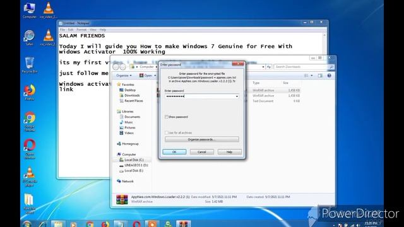Click the Firefox taskbar icon
Screen dimensions: 404x227
(x=105, y=224)
